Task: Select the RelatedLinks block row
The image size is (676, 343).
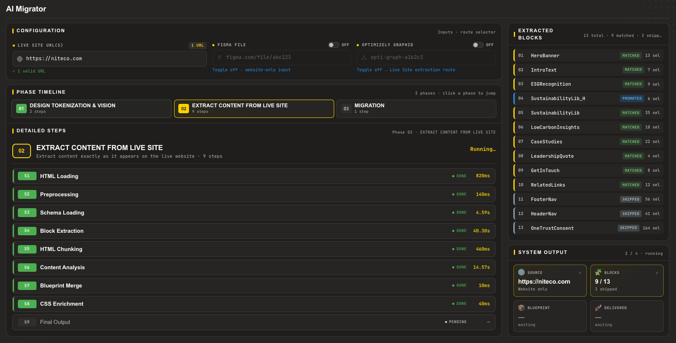Action: [589, 185]
